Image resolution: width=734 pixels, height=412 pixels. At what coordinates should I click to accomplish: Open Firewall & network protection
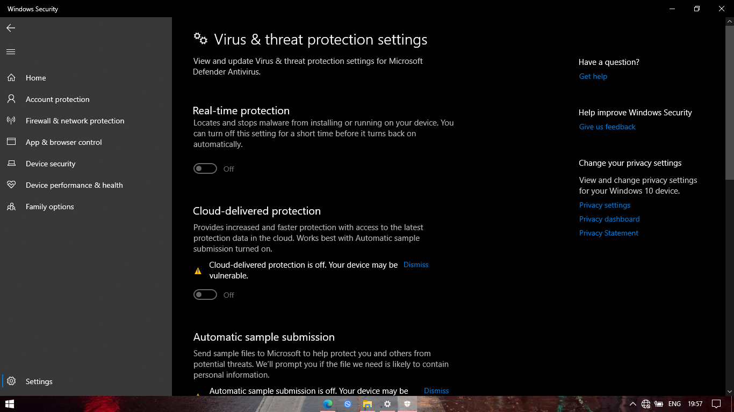point(75,120)
